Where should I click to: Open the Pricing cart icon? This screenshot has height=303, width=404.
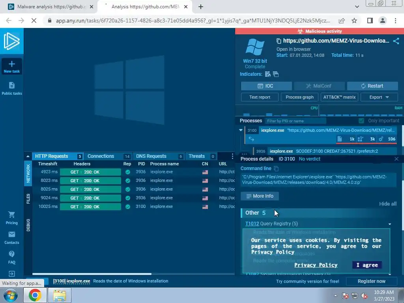[11, 214]
